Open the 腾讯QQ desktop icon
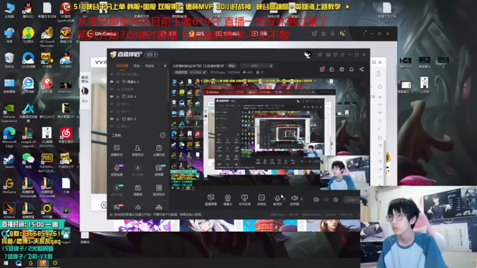The width and height of the screenshot is (477, 268). pos(28,10)
